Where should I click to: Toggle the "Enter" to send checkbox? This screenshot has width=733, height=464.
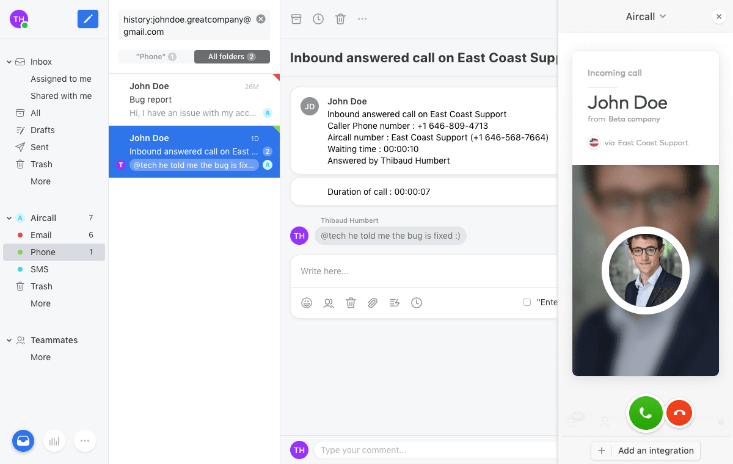[527, 302]
